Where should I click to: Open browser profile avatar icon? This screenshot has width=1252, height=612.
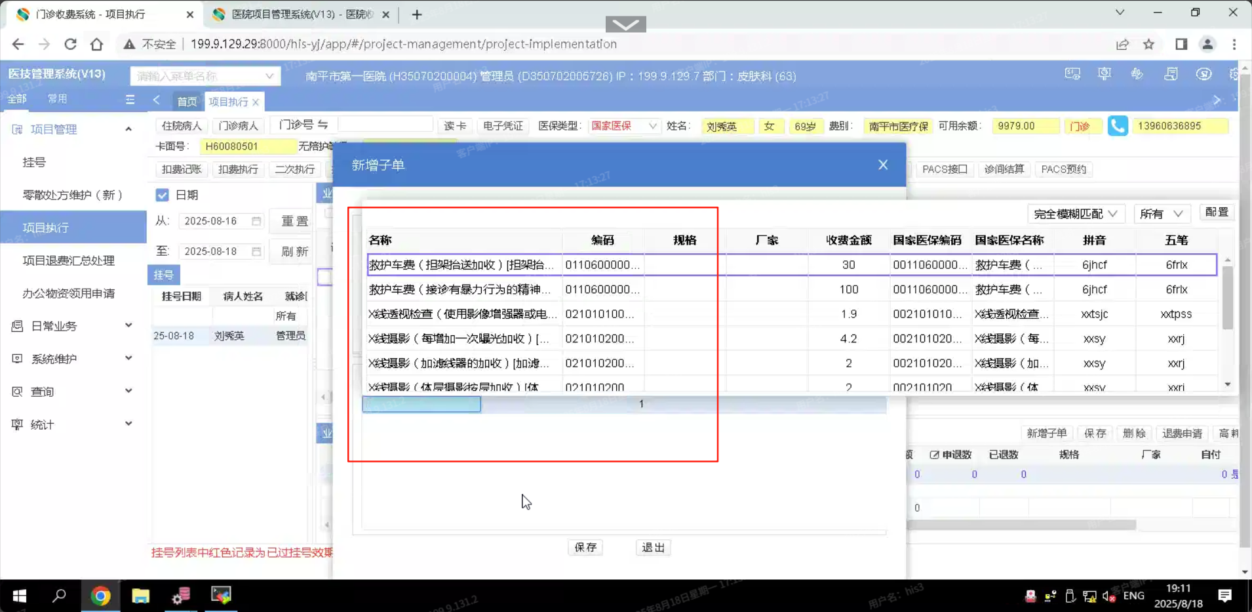pyautogui.click(x=1207, y=44)
